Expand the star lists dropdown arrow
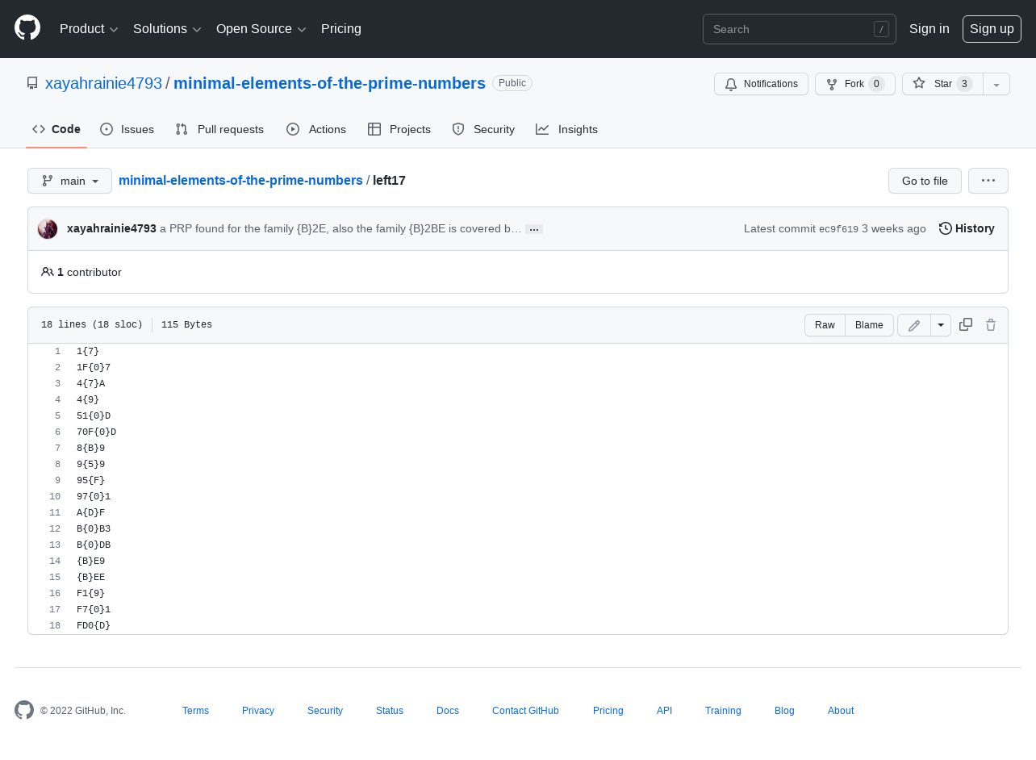 996,84
